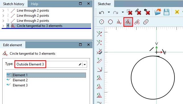Click rounded corner tool with red arrow
Viewport: 183px width, 104px height.
click(x=100, y=69)
